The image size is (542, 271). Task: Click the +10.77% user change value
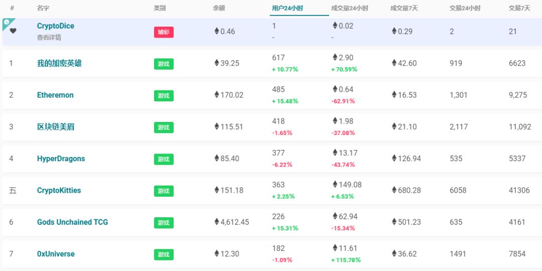285,69
